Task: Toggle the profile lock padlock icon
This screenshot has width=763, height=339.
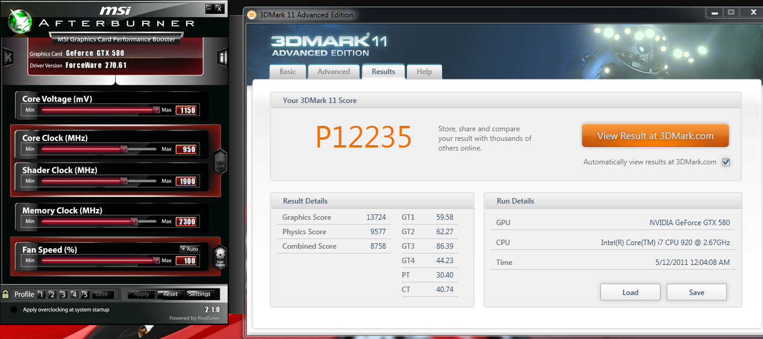Action: click(5, 294)
